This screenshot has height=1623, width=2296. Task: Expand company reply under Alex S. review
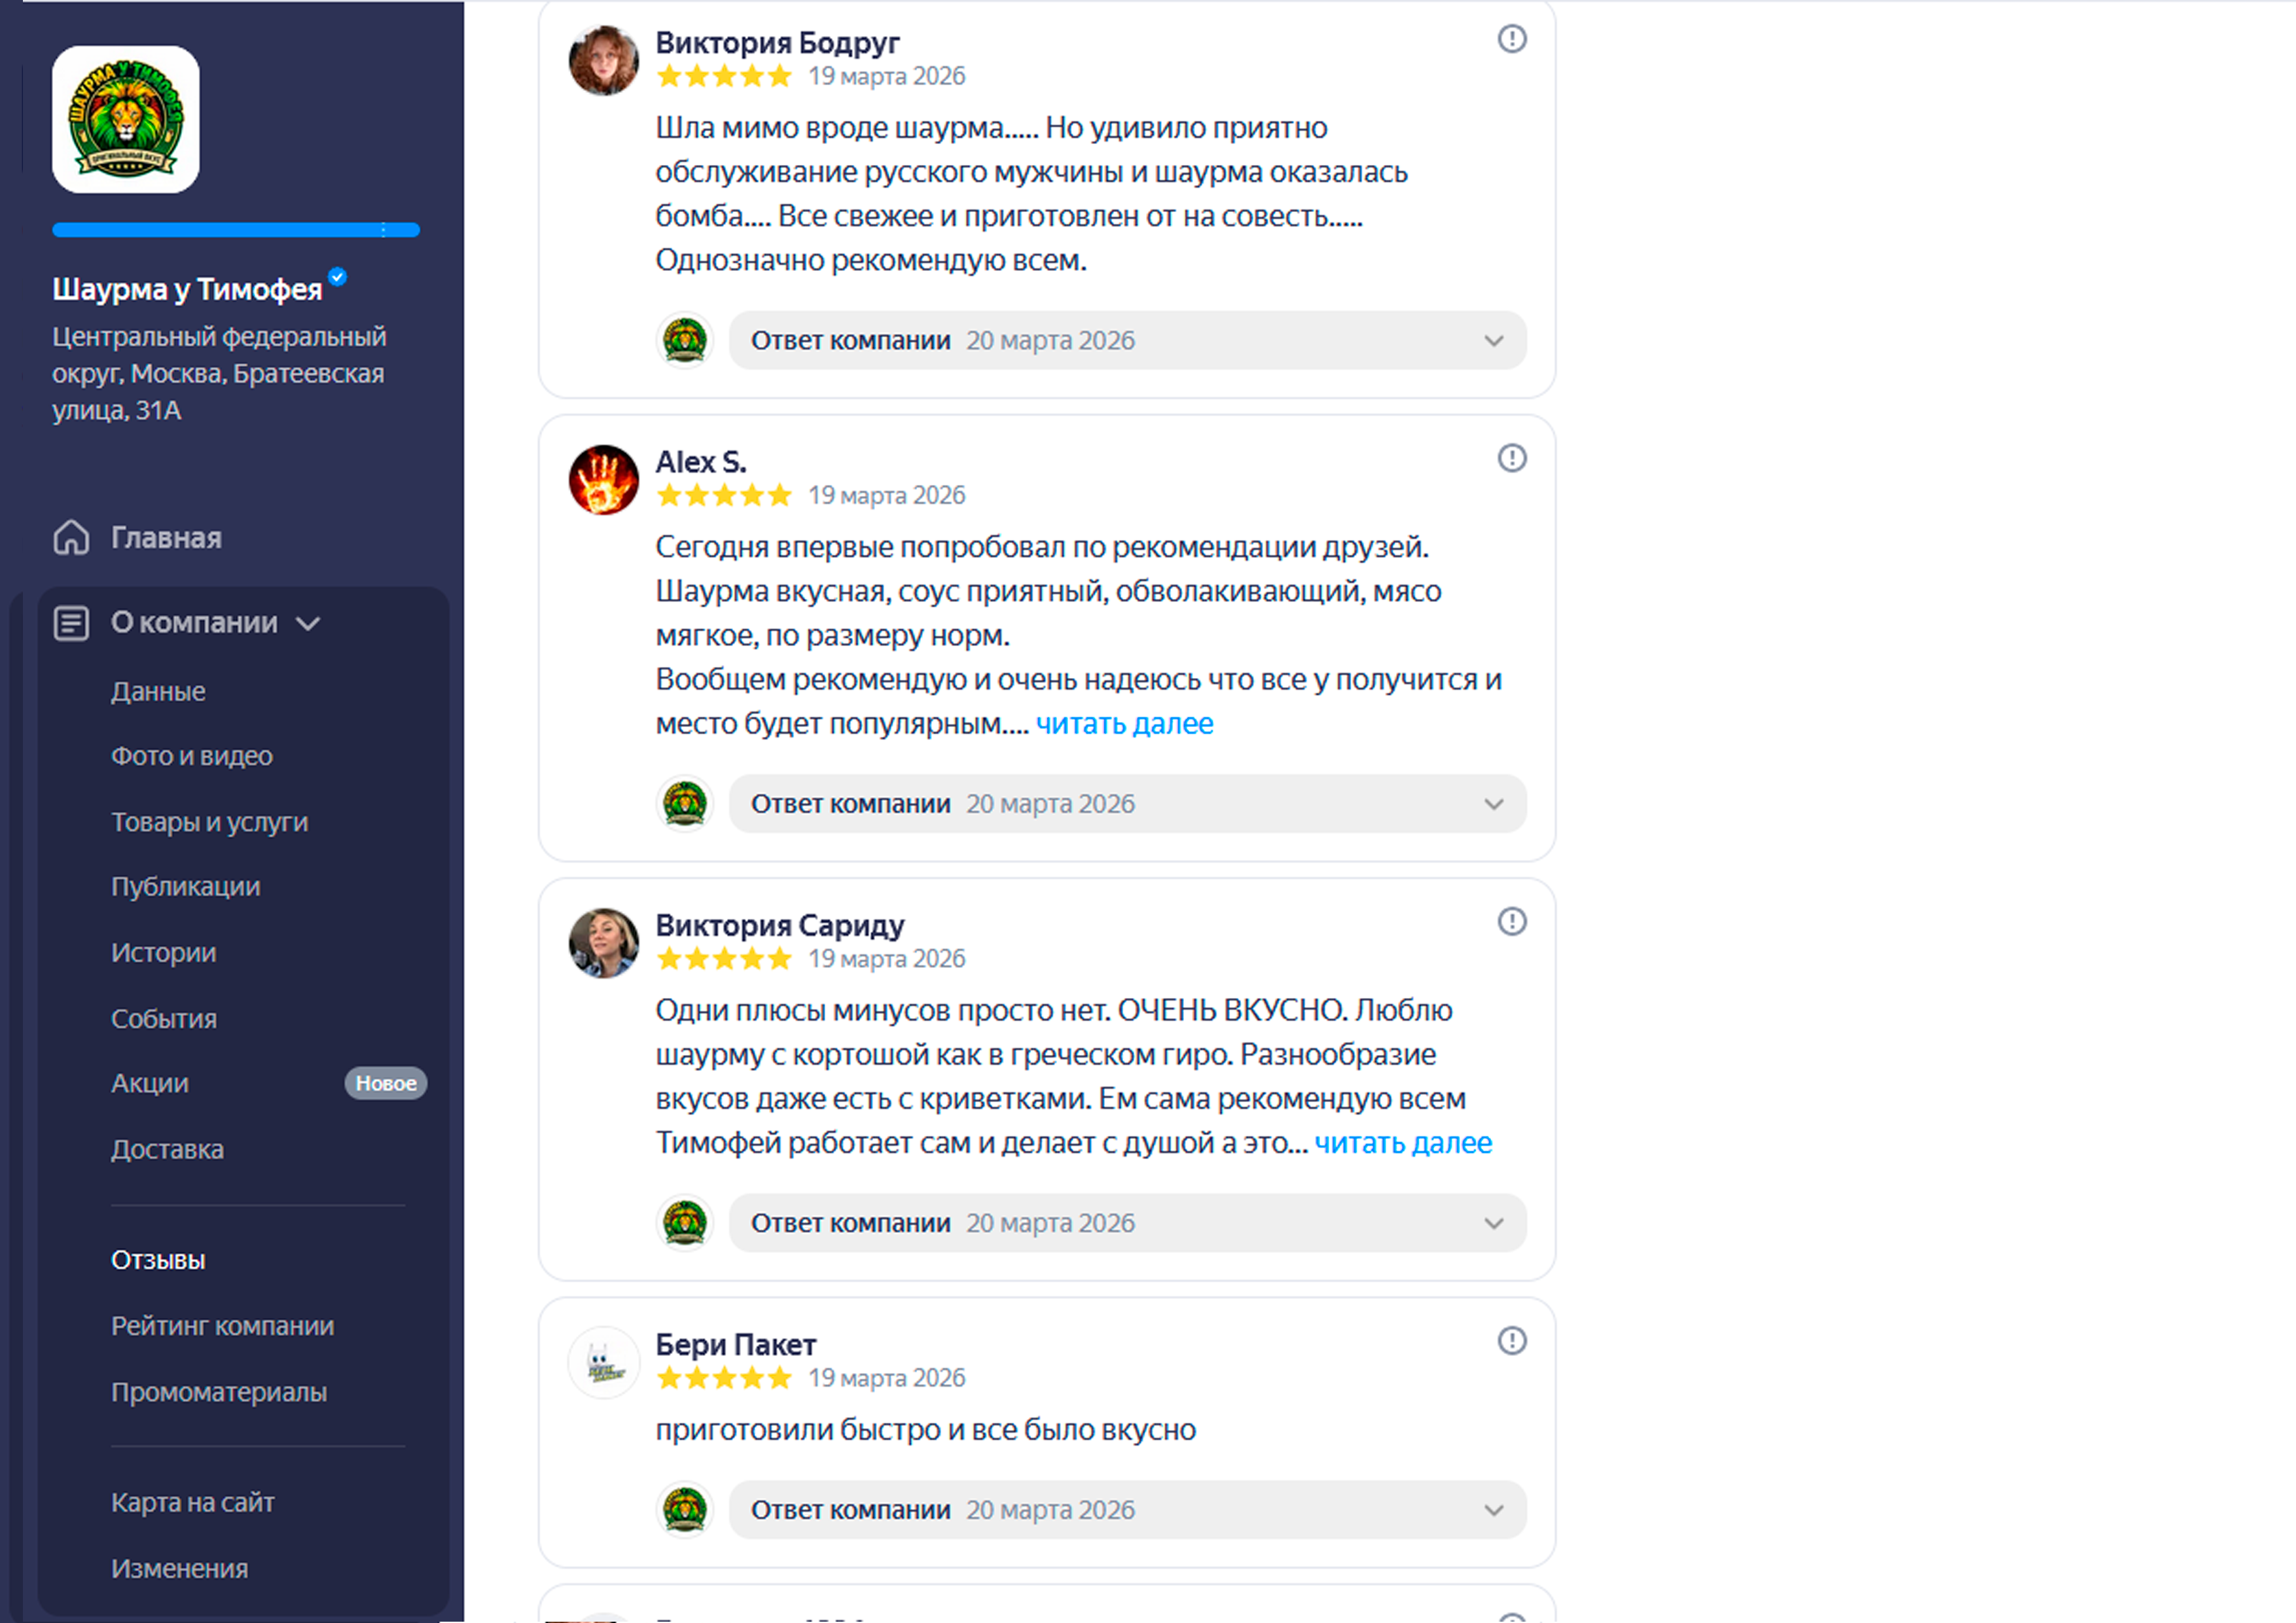click(1493, 804)
